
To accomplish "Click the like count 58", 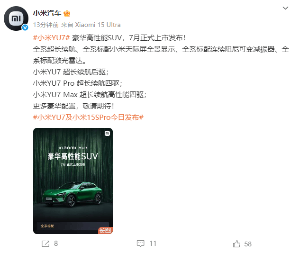I will pyautogui.click(x=248, y=244).
